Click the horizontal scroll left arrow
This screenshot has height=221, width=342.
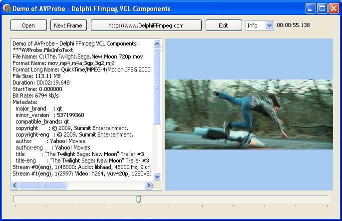(14, 185)
